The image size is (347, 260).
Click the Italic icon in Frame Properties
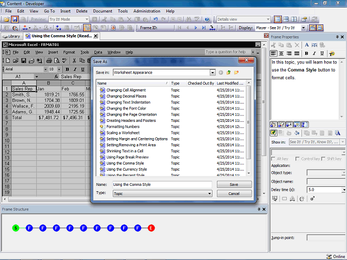(x=314, y=54)
